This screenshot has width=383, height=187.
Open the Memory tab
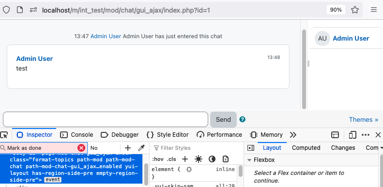tap(266, 135)
